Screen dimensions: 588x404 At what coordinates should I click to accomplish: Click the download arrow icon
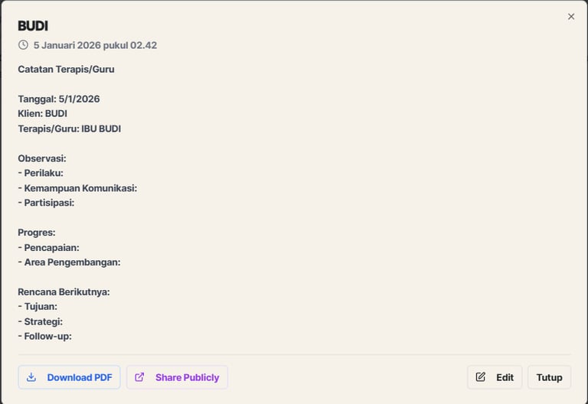(x=31, y=377)
